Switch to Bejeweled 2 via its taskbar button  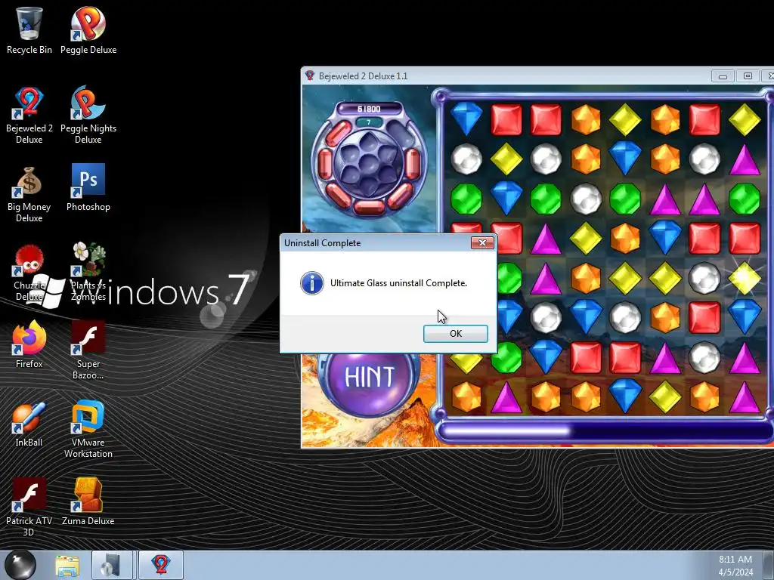(161, 565)
